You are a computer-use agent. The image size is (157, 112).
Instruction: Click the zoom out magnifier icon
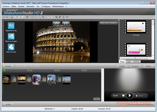click(39, 17)
